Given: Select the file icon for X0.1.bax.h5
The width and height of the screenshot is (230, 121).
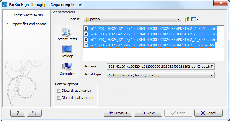Looking at the screenshot, I should click(x=86, y=28).
